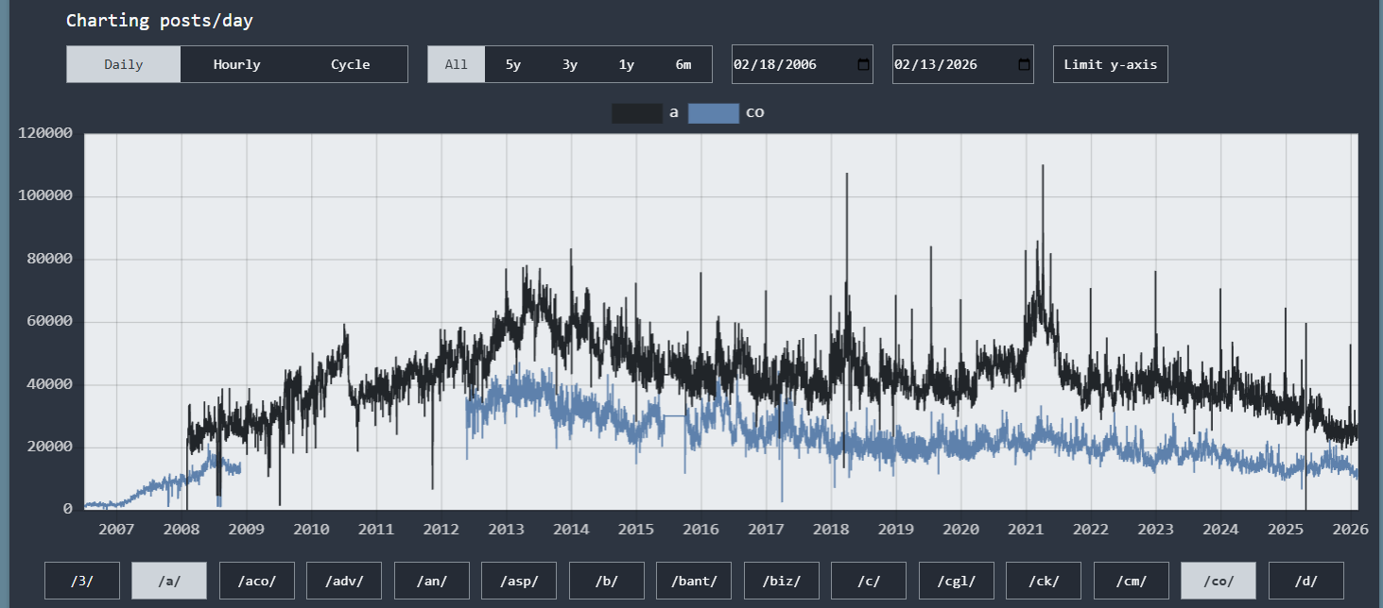Select the 1y time range
This screenshot has width=1383, height=608.
point(627,64)
